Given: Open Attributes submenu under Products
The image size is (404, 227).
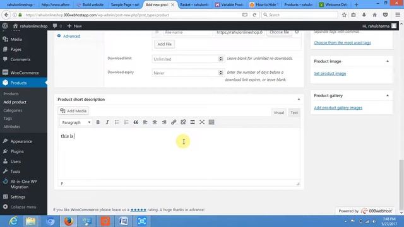Looking at the screenshot, I should click(11, 127).
